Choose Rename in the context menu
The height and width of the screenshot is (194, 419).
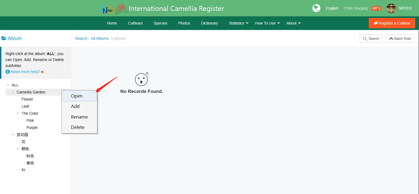pyautogui.click(x=79, y=117)
